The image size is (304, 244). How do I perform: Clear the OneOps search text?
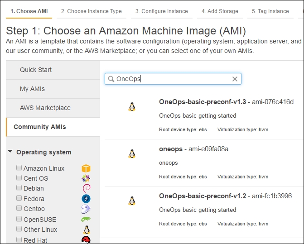pos(235,79)
